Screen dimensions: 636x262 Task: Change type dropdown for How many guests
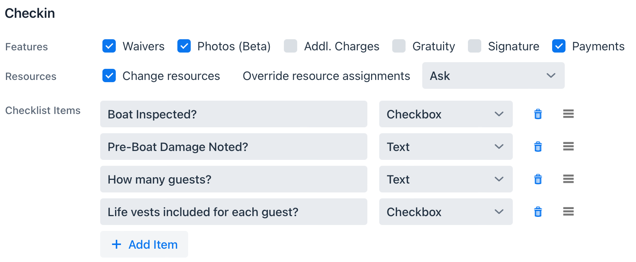tap(446, 179)
